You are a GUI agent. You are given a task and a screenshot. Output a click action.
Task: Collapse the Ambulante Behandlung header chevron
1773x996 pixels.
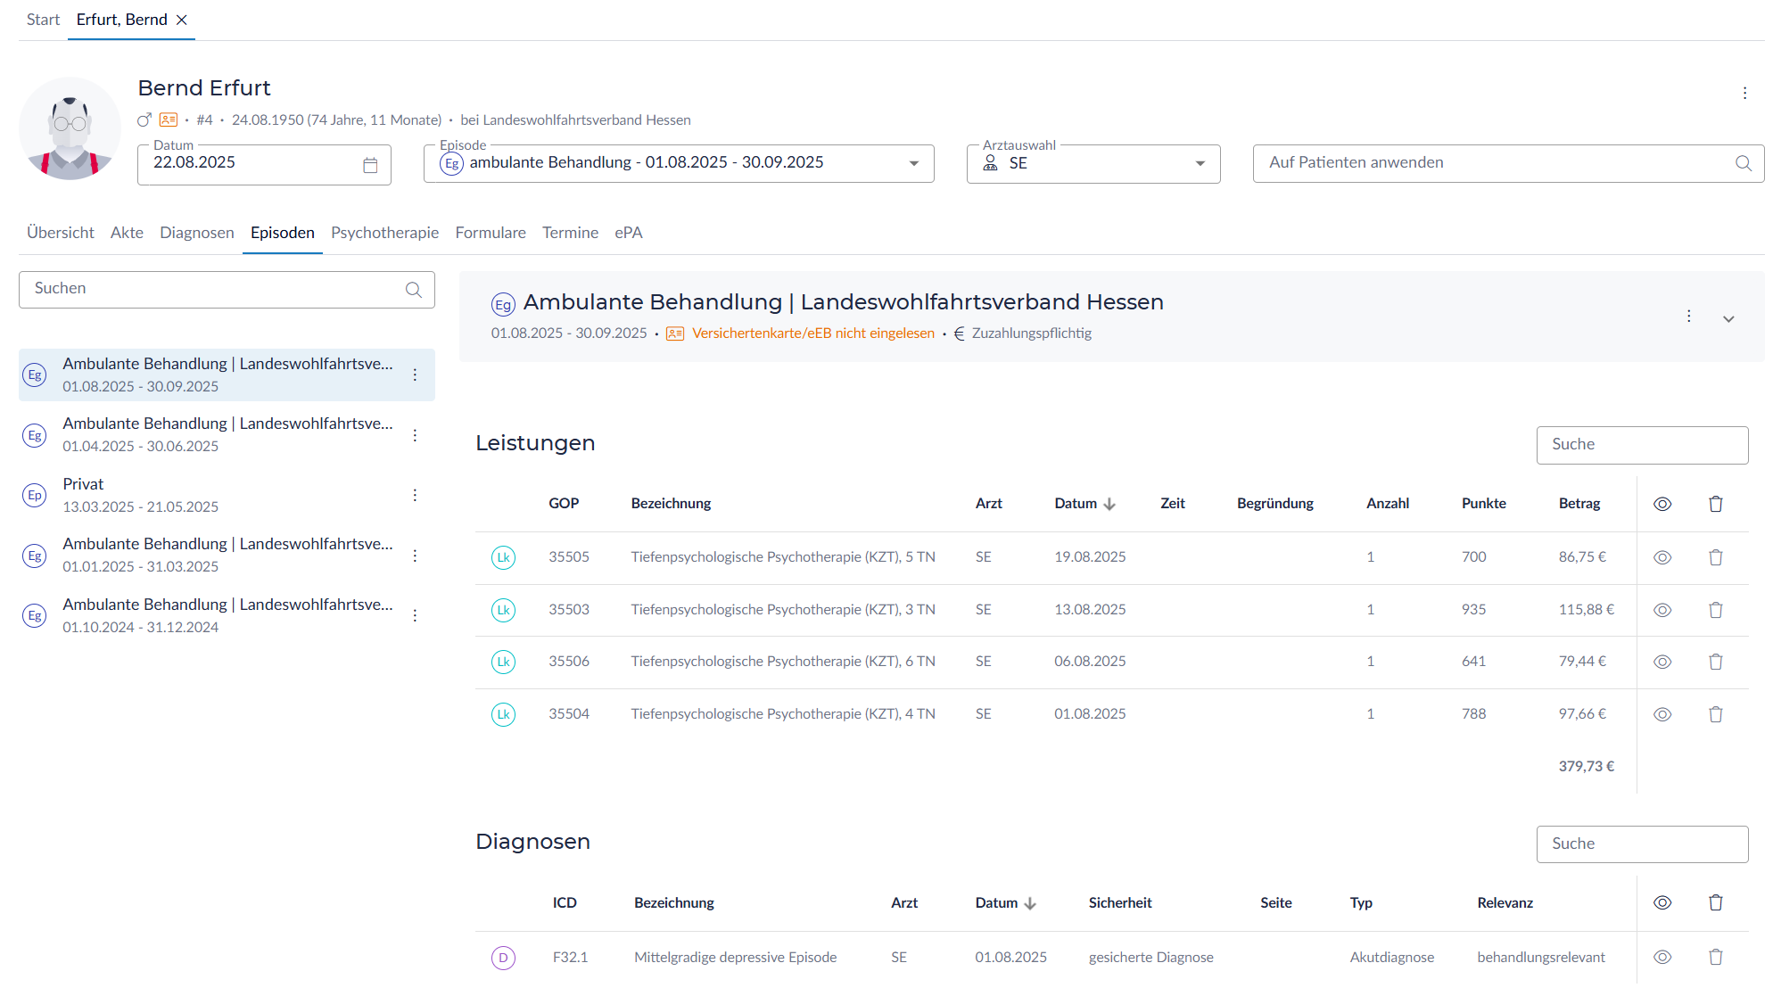(1728, 318)
